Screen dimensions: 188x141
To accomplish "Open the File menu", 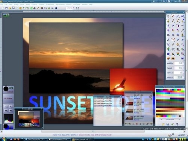I will (2, 5).
